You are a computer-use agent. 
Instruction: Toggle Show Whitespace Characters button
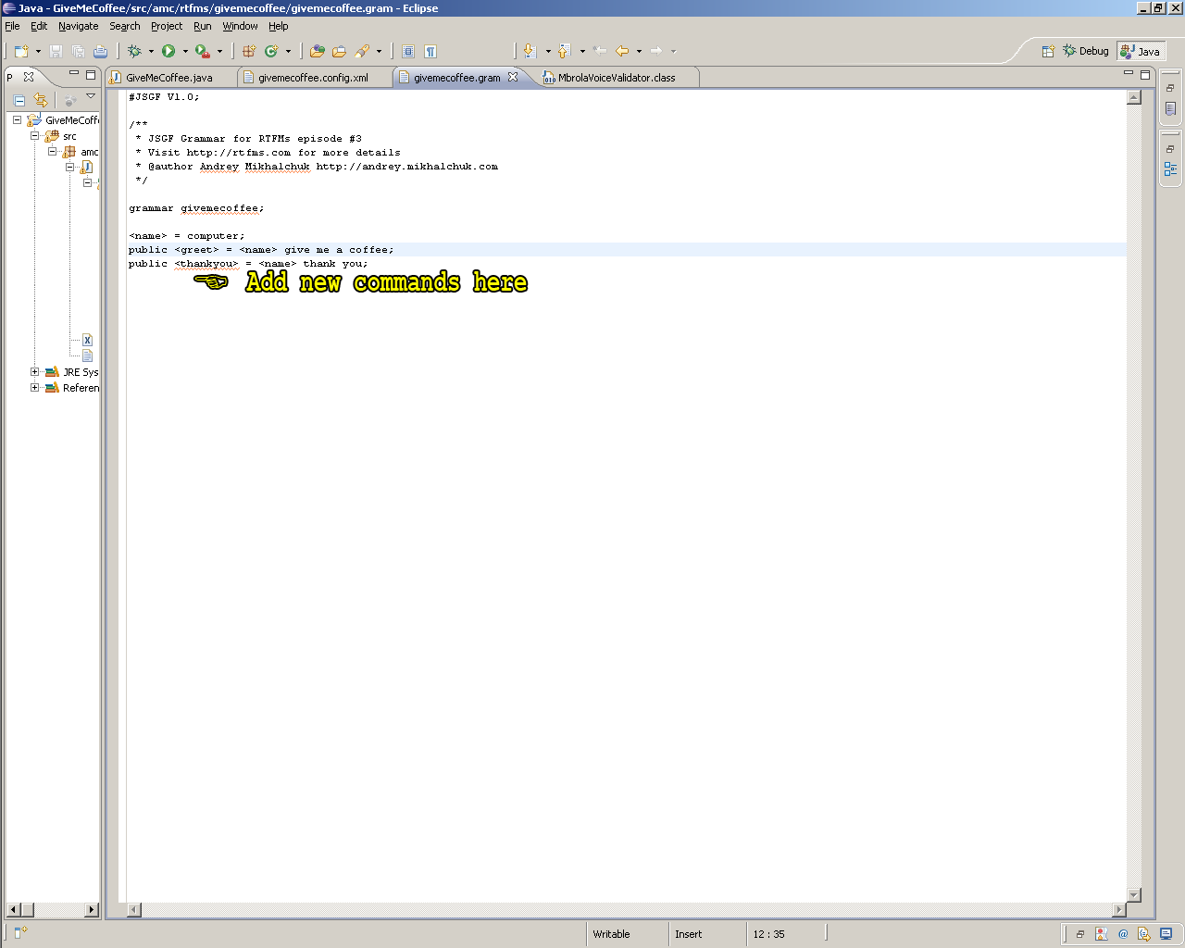(430, 52)
